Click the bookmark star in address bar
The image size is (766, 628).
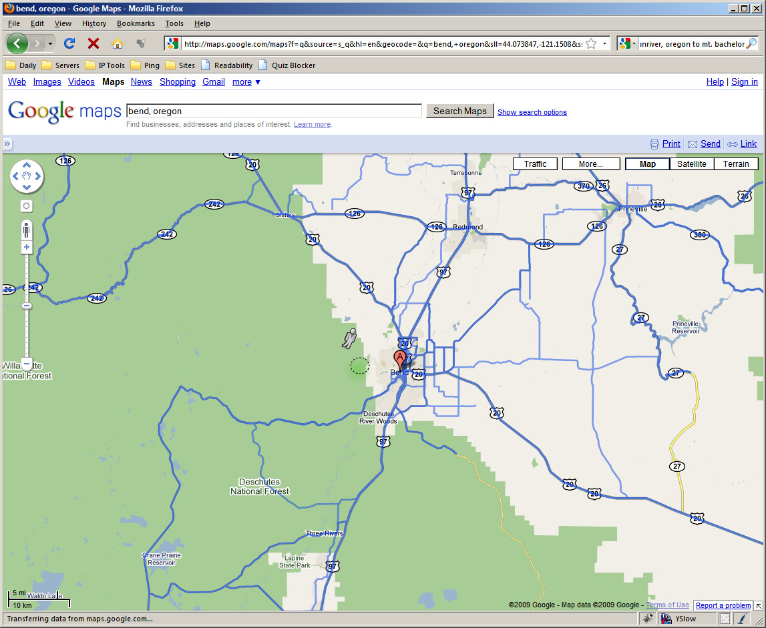591,44
